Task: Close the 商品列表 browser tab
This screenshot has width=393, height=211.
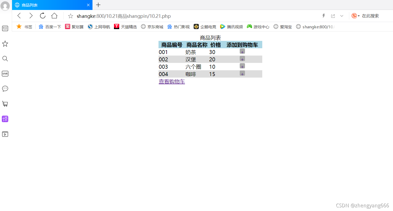Action: (x=88, y=5)
